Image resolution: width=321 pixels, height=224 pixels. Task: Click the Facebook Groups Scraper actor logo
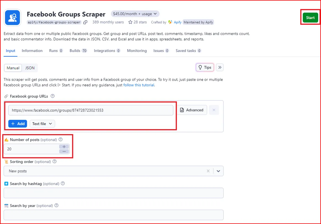pos(13,18)
